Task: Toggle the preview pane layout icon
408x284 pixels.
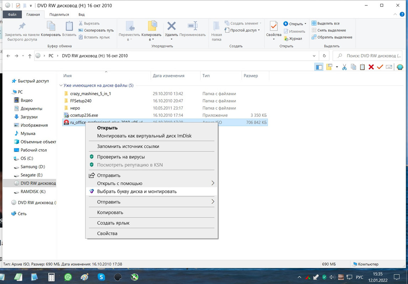Action: 319,67
